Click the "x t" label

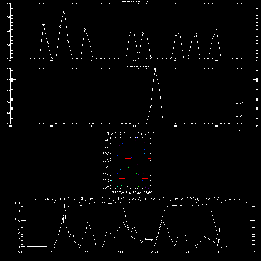237,129
